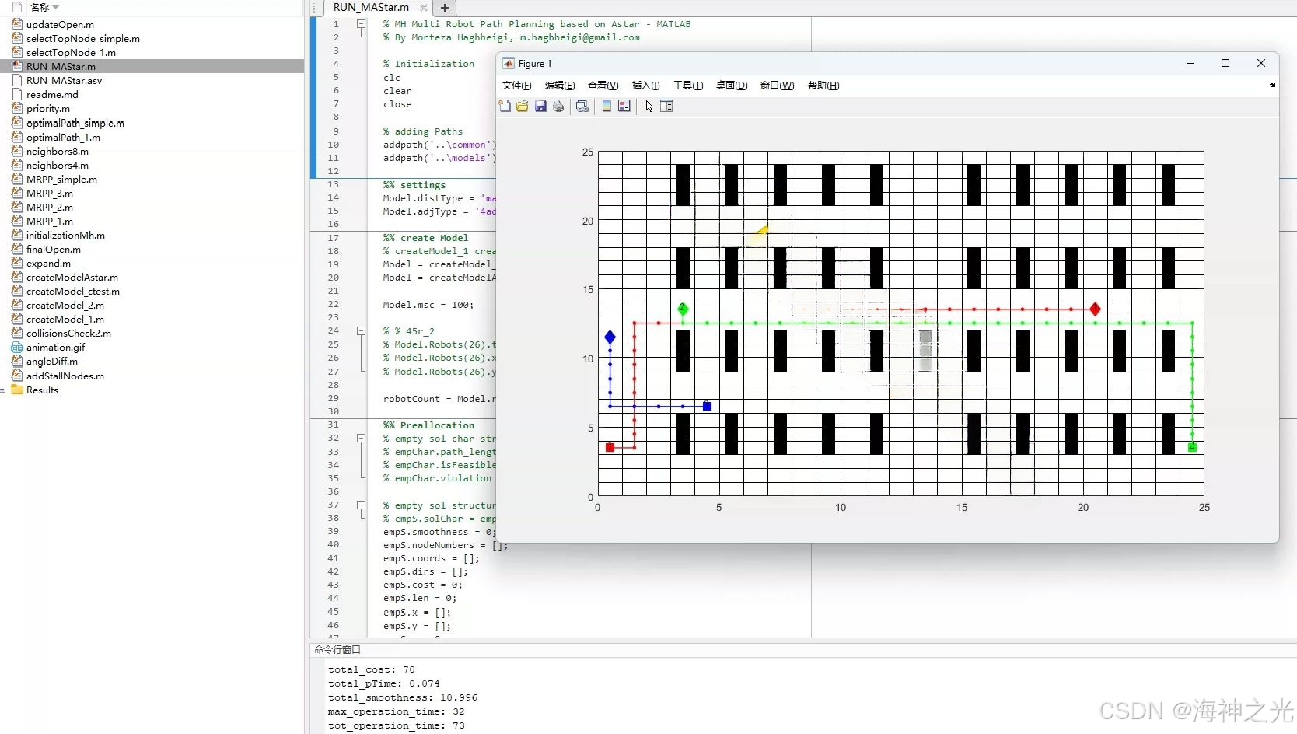Collapse the code fold at line 32
This screenshot has width=1297, height=734.
[362, 439]
